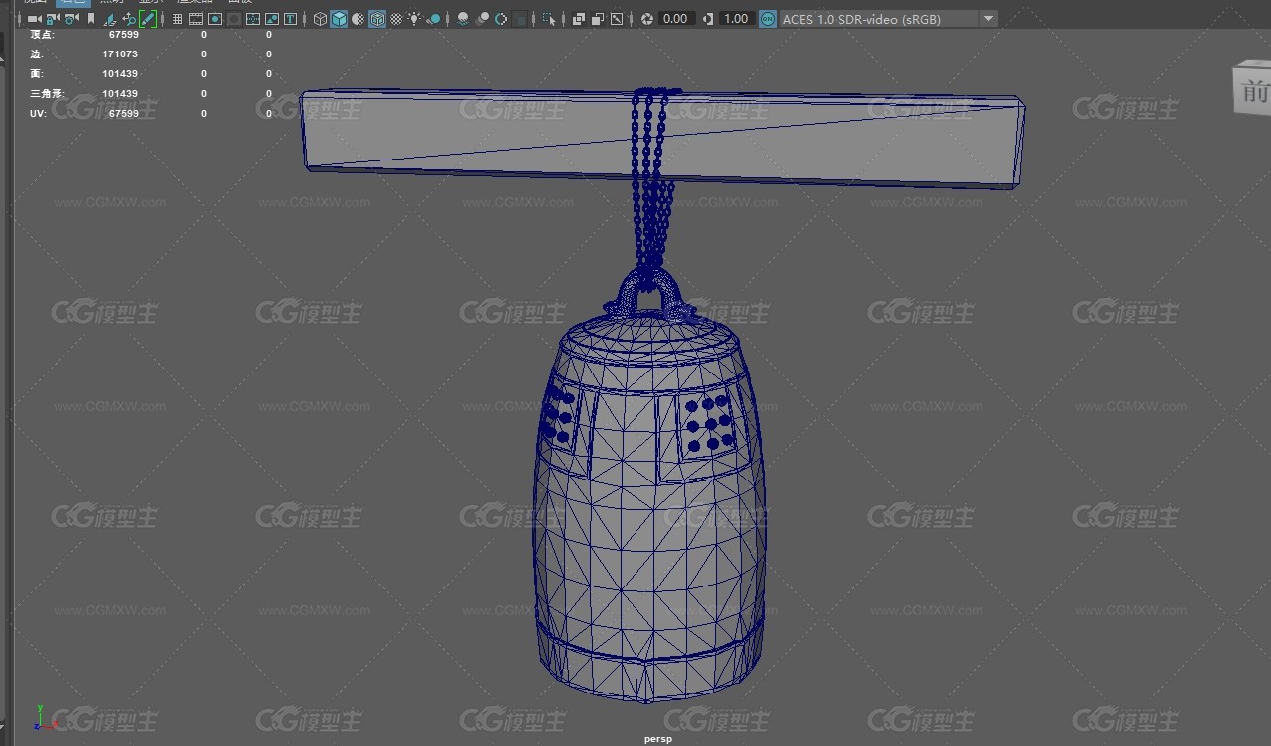The width and height of the screenshot is (1271, 746).
Task: Toggle the Safe Action icon
Action: [272, 19]
